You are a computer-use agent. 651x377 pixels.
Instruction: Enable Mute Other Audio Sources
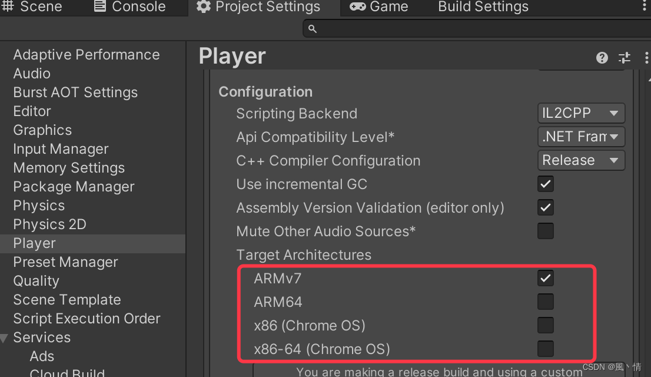tap(546, 231)
